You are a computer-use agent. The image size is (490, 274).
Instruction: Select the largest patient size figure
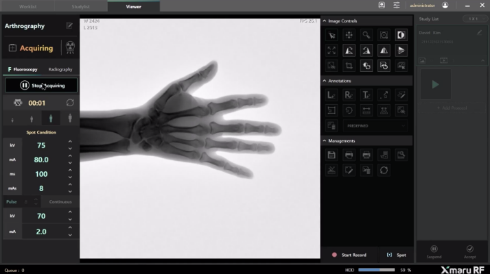[70, 119]
